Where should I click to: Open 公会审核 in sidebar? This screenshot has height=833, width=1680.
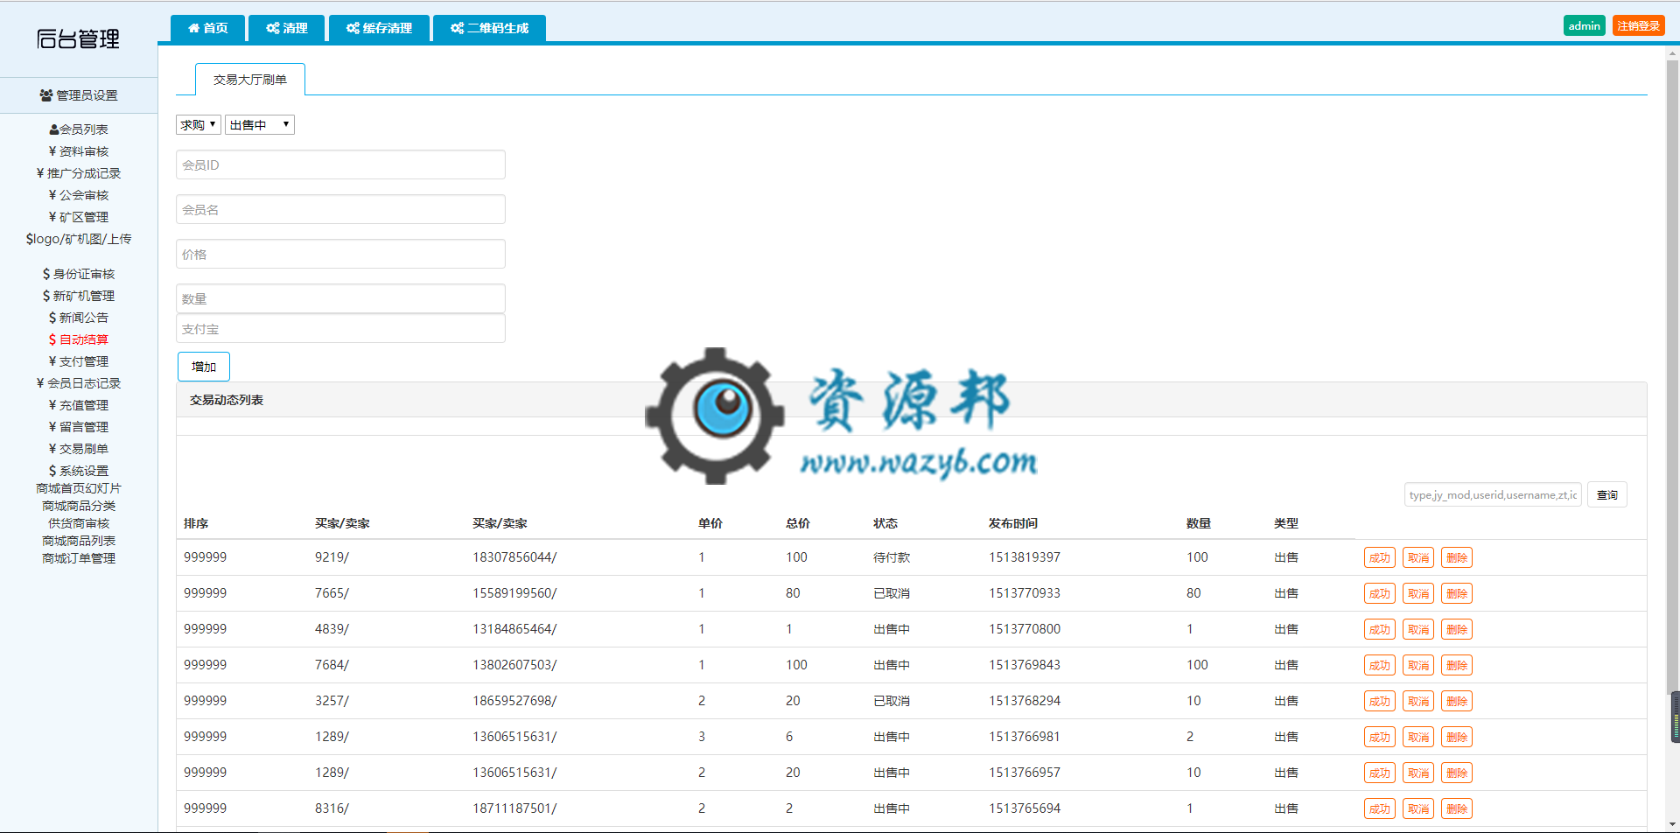(79, 194)
